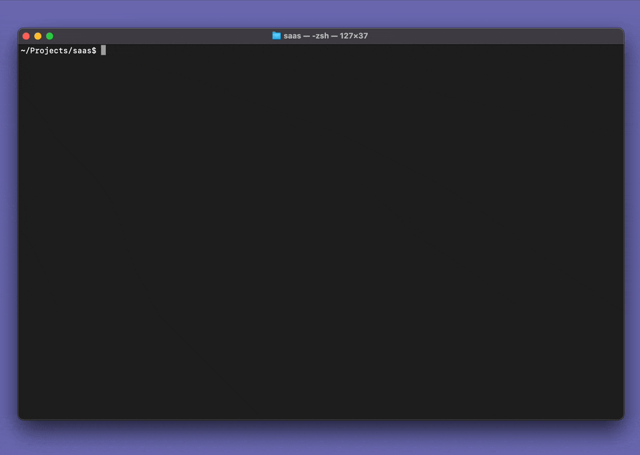The width and height of the screenshot is (640, 455).
Task: Minimize the terminal with the yellow button
Action: tap(38, 36)
